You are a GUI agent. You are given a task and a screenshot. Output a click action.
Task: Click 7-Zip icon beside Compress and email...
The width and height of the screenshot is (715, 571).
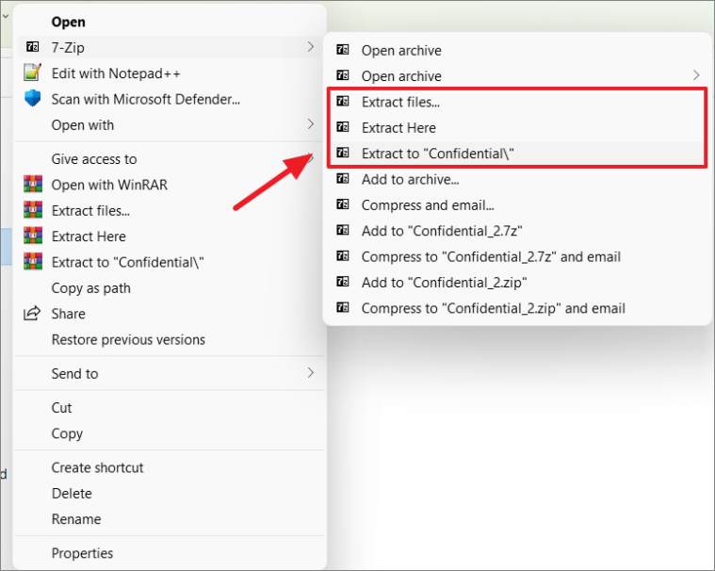pos(343,204)
